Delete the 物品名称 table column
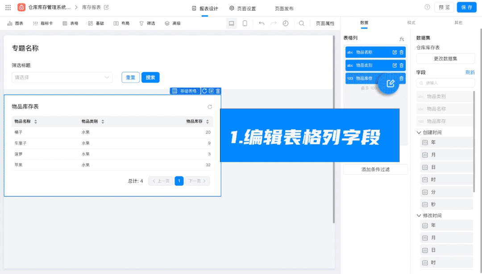 click(x=401, y=53)
